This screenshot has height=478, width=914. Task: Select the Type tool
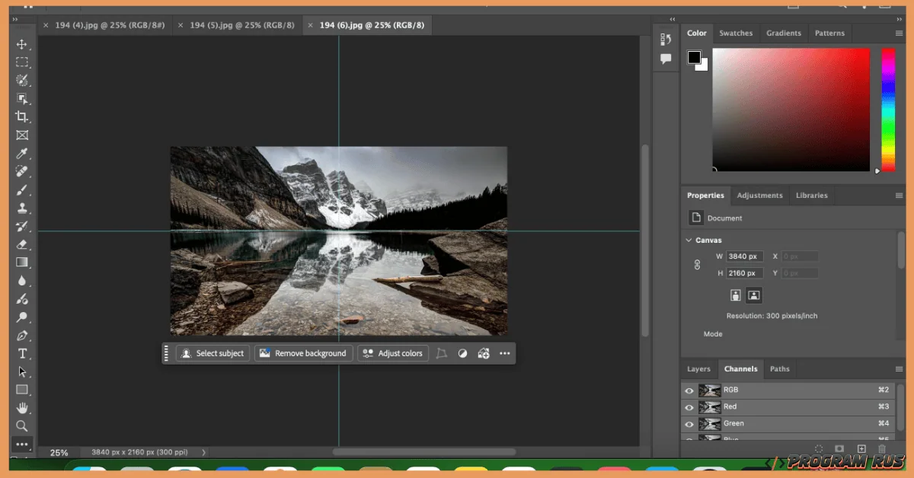tap(22, 353)
